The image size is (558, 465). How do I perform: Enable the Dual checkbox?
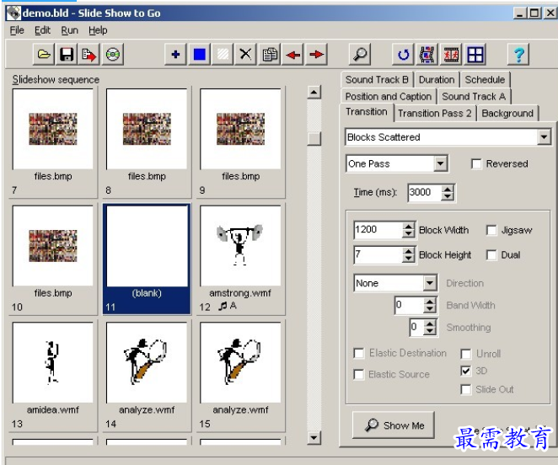491,255
